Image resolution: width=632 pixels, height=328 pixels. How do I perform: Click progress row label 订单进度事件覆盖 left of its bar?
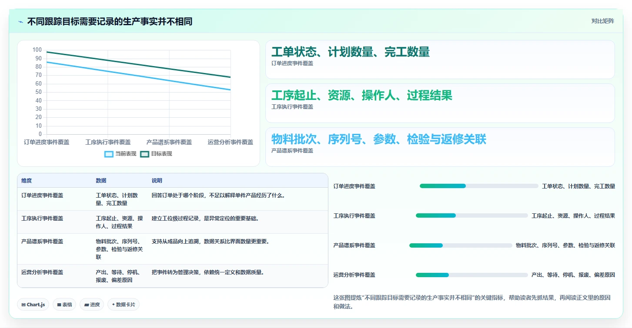click(x=354, y=186)
